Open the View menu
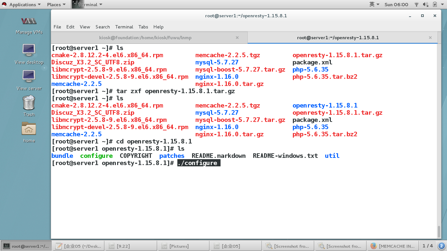 (85, 27)
